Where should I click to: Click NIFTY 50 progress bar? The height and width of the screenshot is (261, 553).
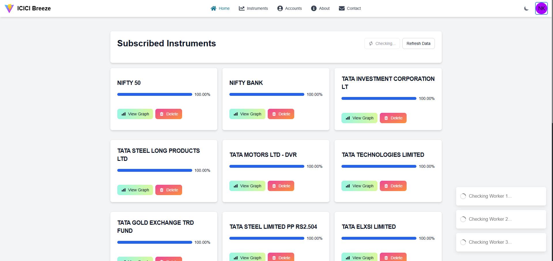(155, 94)
